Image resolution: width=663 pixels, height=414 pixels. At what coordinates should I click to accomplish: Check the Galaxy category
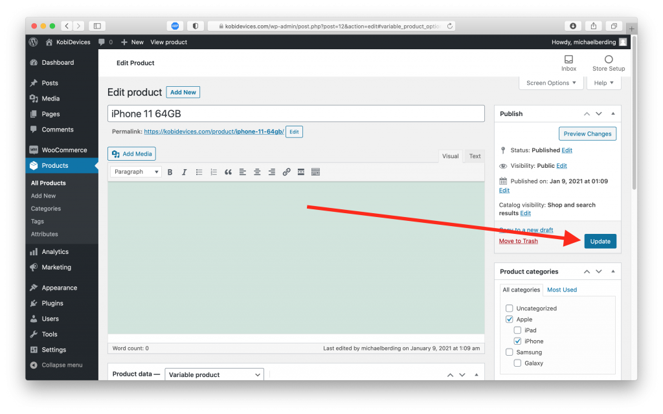[x=517, y=363]
